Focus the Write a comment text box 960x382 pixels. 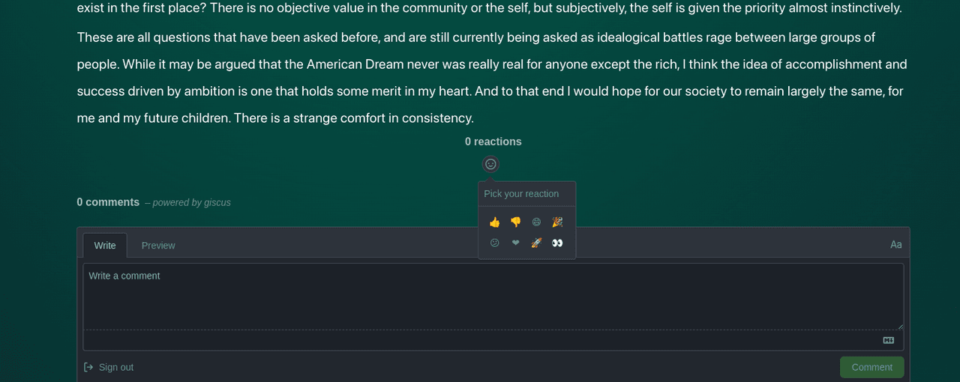click(x=493, y=296)
